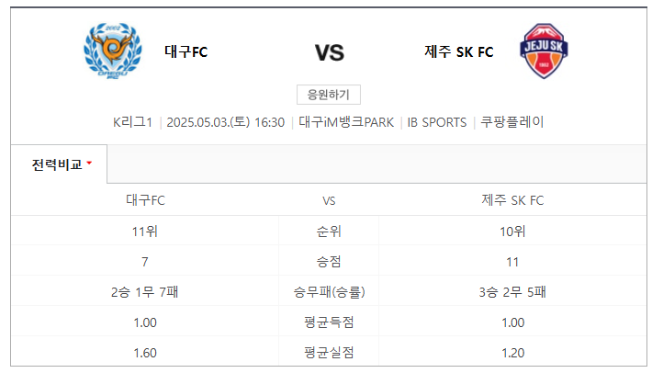Screen dimensions: 652x373
Task: Click the 순위 row label
Action: (329, 232)
